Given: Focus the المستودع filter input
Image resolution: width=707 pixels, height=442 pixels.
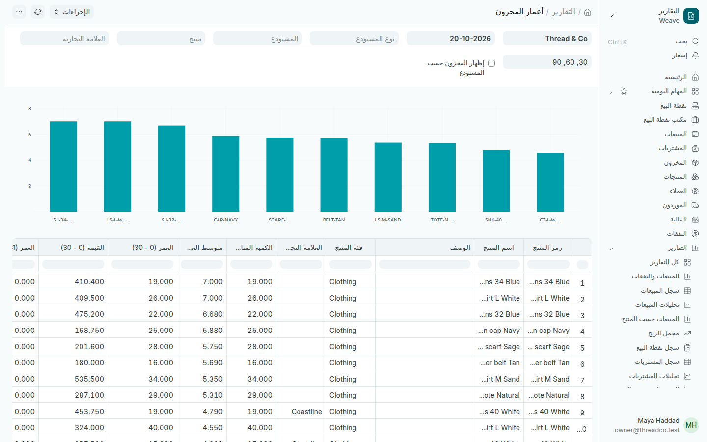Looking at the screenshot, I should click(x=257, y=38).
